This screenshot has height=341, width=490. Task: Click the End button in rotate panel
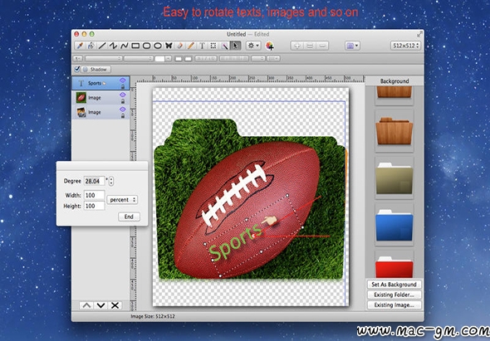tap(129, 217)
